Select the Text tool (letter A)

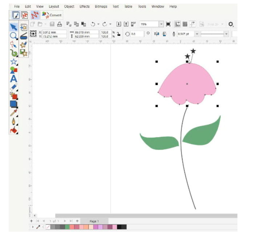13,79
